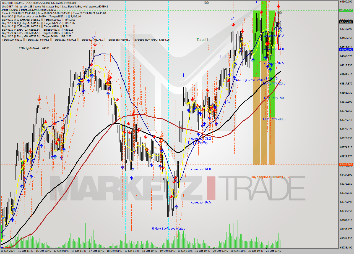Screen dimensions: 354x254
Task: Click the 64065.570 price axis value
Action: [x=346, y=56]
